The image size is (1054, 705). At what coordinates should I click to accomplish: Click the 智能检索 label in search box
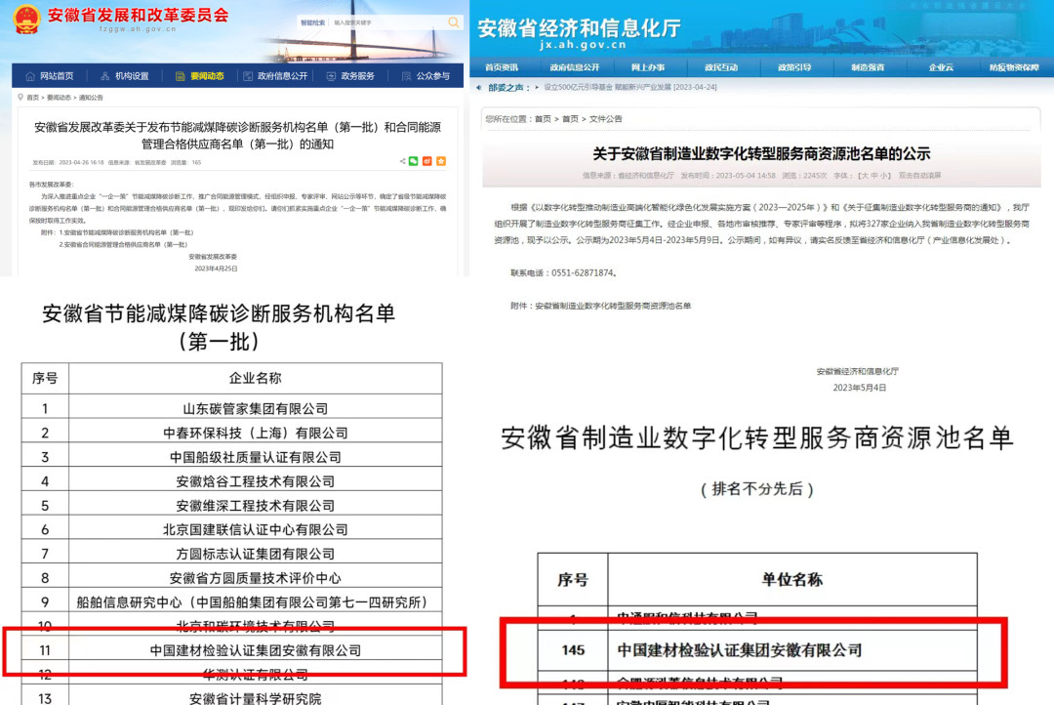point(312,22)
